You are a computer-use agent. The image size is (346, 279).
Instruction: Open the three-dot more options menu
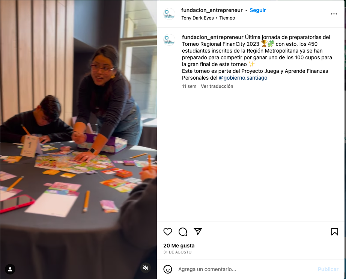(334, 14)
